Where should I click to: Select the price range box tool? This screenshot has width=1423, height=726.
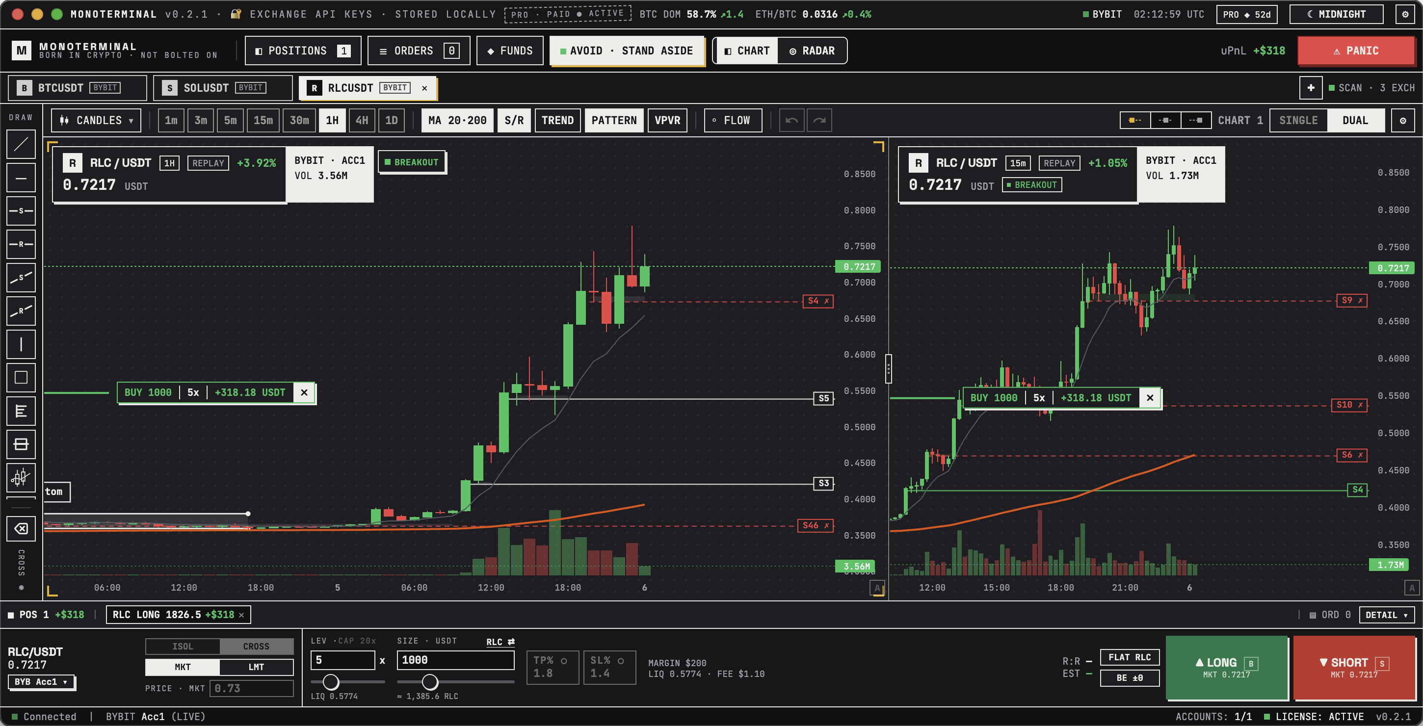pyautogui.click(x=21, y=444)
